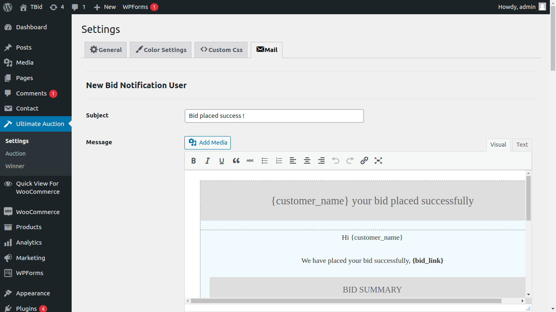
Task: Open the New content menu in admin bar
Action: (105, 7)
